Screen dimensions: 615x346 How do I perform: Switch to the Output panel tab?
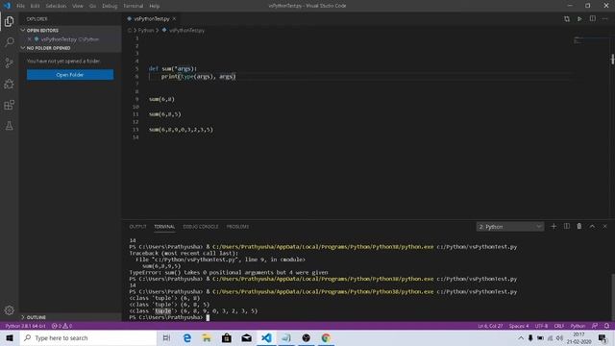[x=137, y=227]
